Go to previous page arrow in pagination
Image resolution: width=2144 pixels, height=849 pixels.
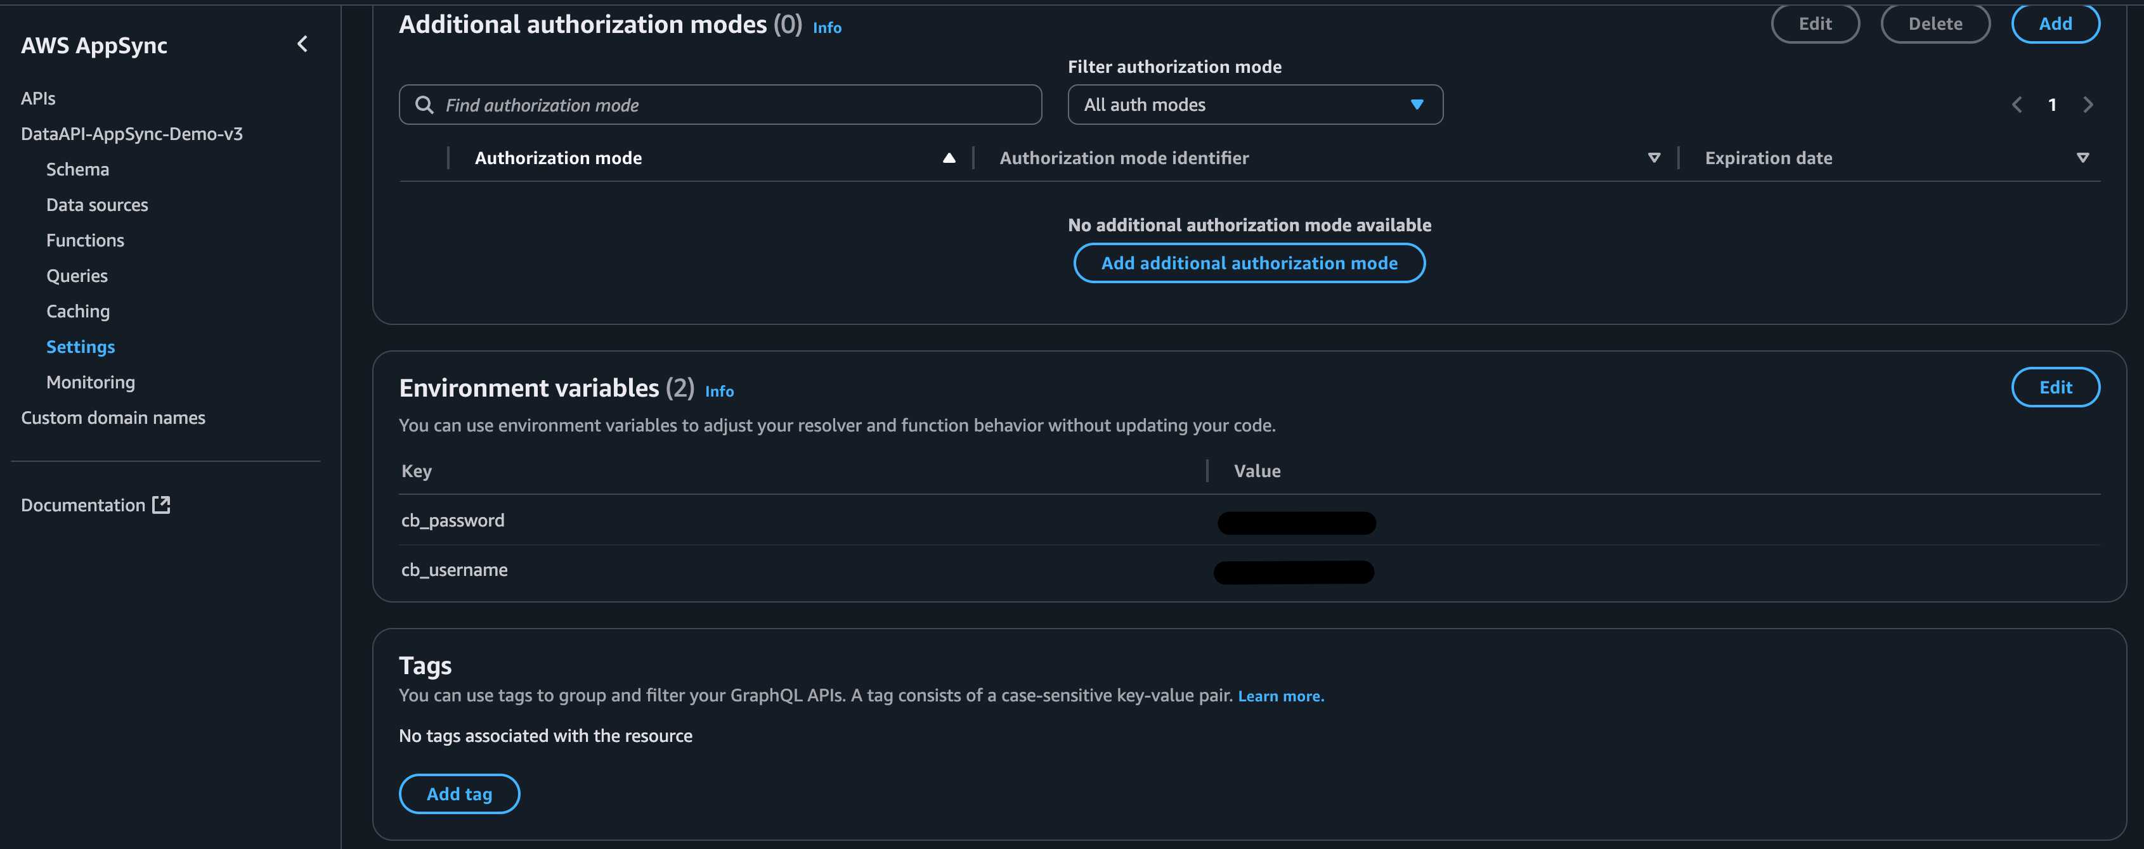click(x=2017, y=105)
